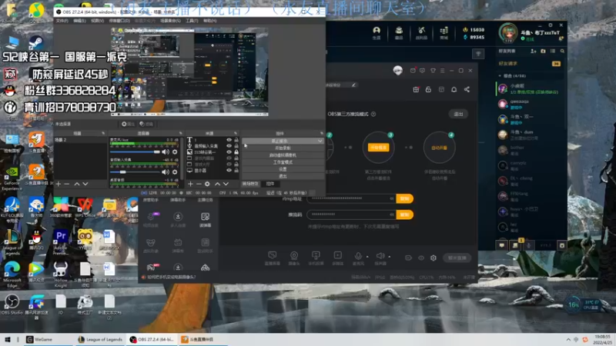Show the hidden rtmp地址 with eye icon
Screen dimensions: 616x346
[392, 198]
